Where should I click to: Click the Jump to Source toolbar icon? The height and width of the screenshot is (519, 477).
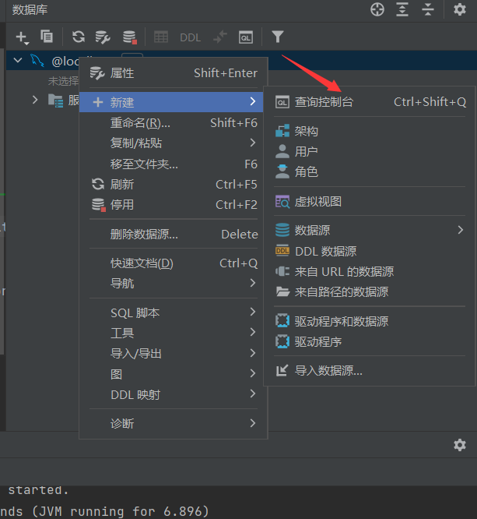pos(220,37)
